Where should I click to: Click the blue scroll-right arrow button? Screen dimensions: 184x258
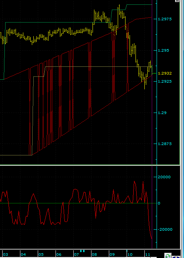pyautogui.click(x=178, y=257)
